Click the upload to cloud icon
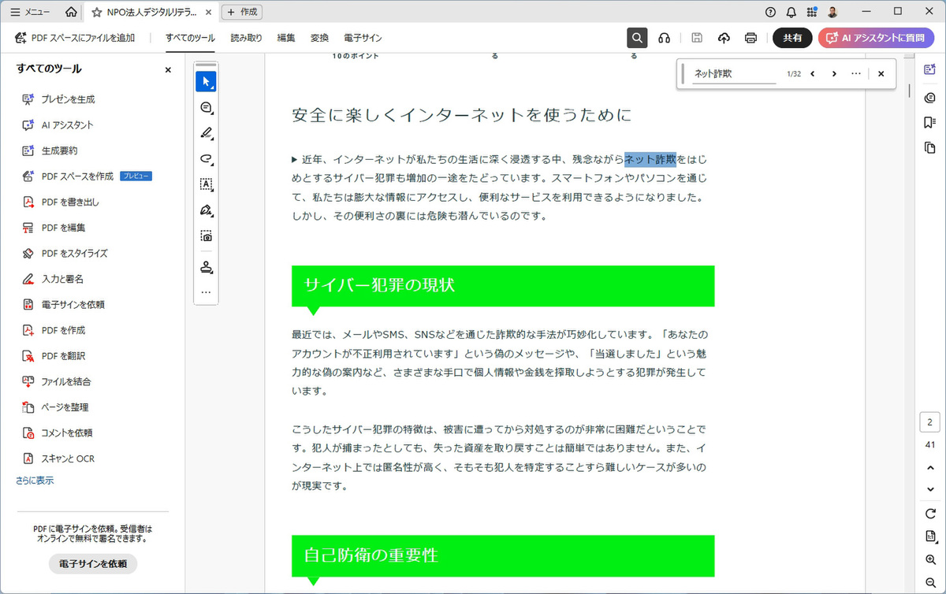This screenshot has height=594, width=946. pos(724,38)
